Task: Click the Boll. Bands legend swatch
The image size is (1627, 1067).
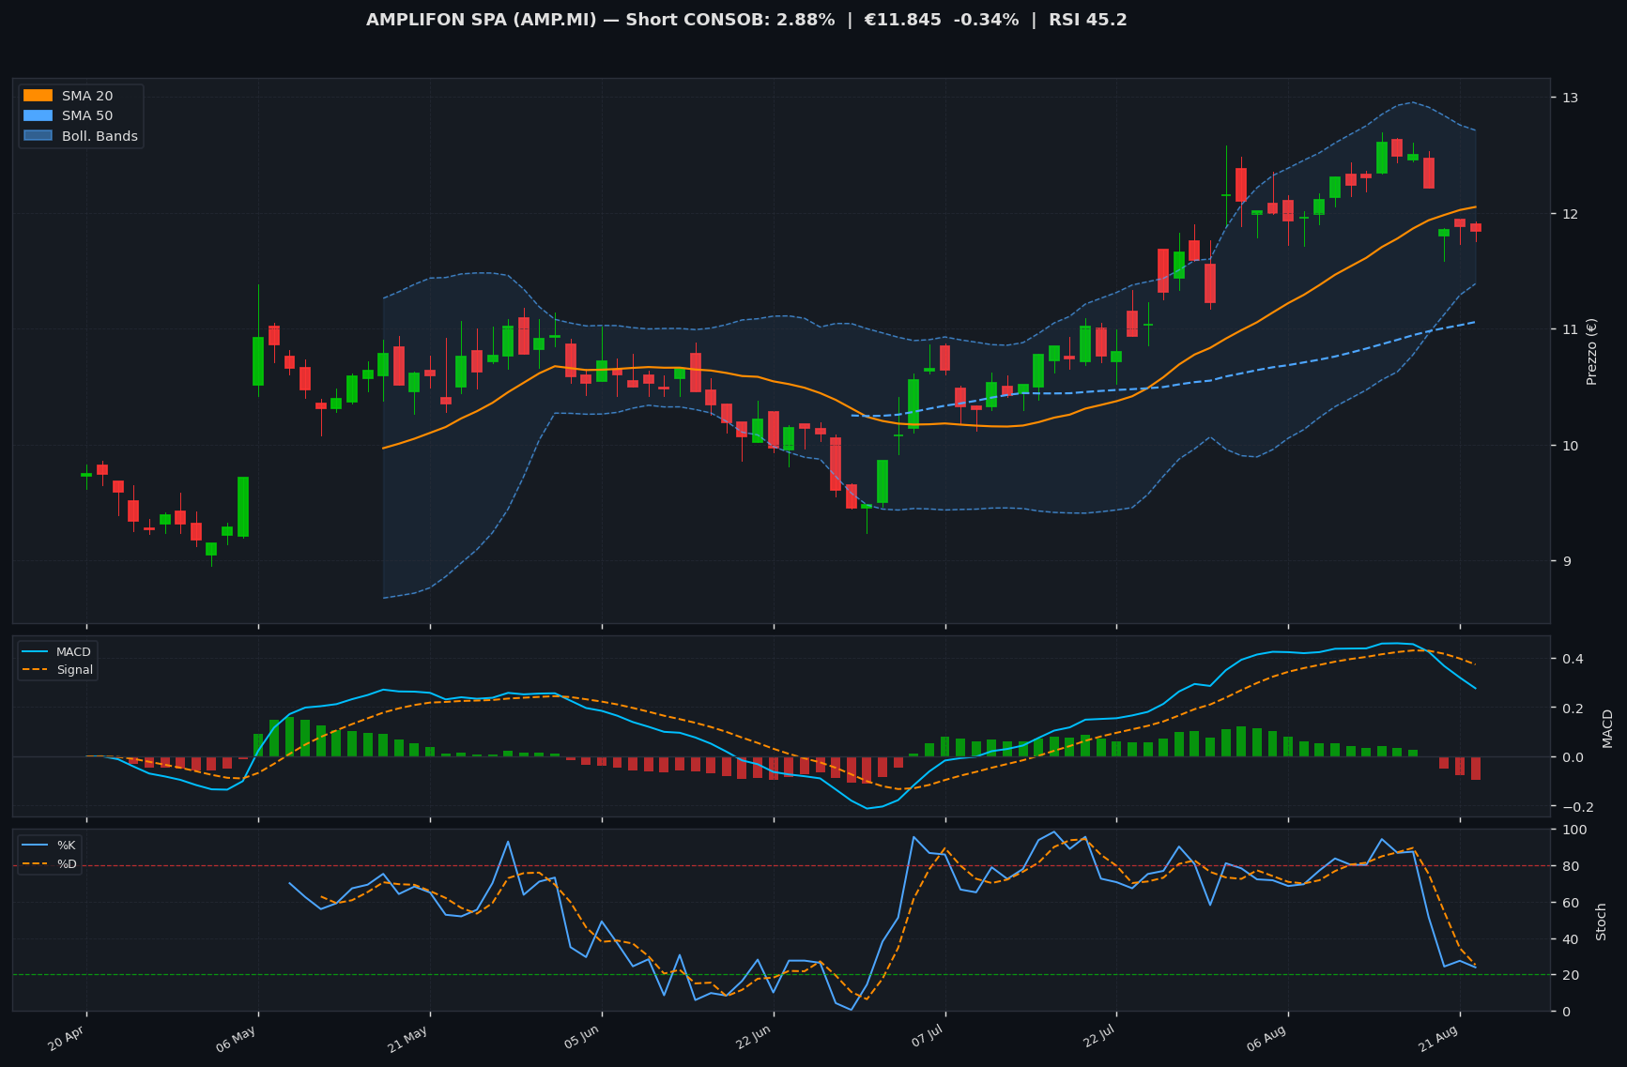Action: 38,136
